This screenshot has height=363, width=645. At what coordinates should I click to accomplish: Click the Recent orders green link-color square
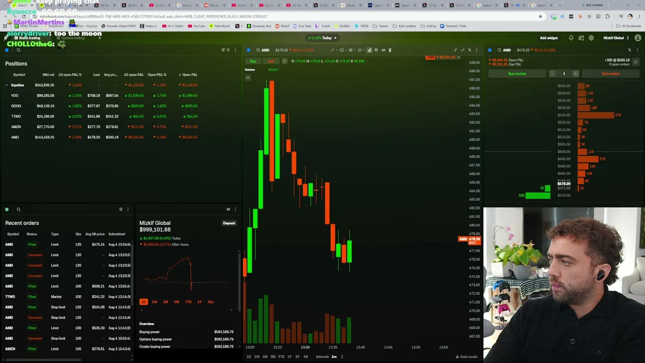pyautogui.click(x=7, y=209)
